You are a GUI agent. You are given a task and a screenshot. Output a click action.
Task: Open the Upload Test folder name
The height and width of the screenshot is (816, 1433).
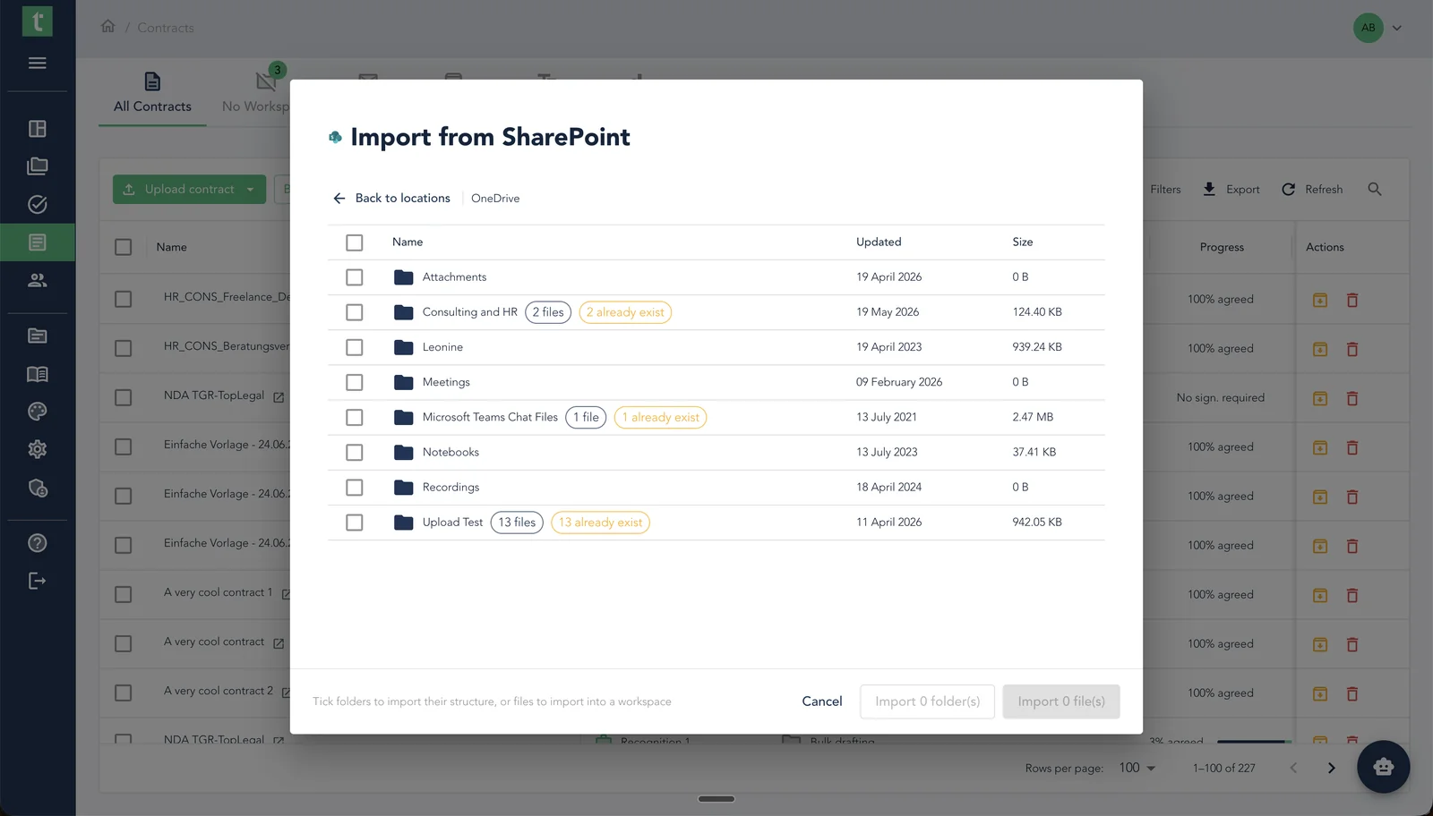(452, 523)
